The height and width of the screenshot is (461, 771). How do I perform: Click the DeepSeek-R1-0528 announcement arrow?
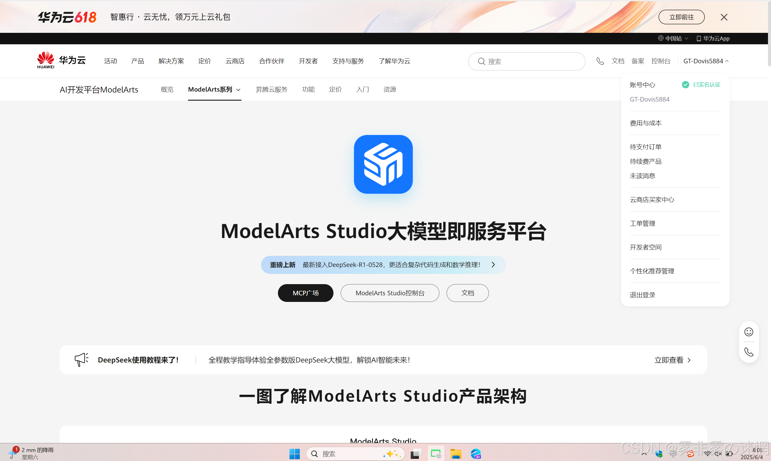click(x=493, y=265)
